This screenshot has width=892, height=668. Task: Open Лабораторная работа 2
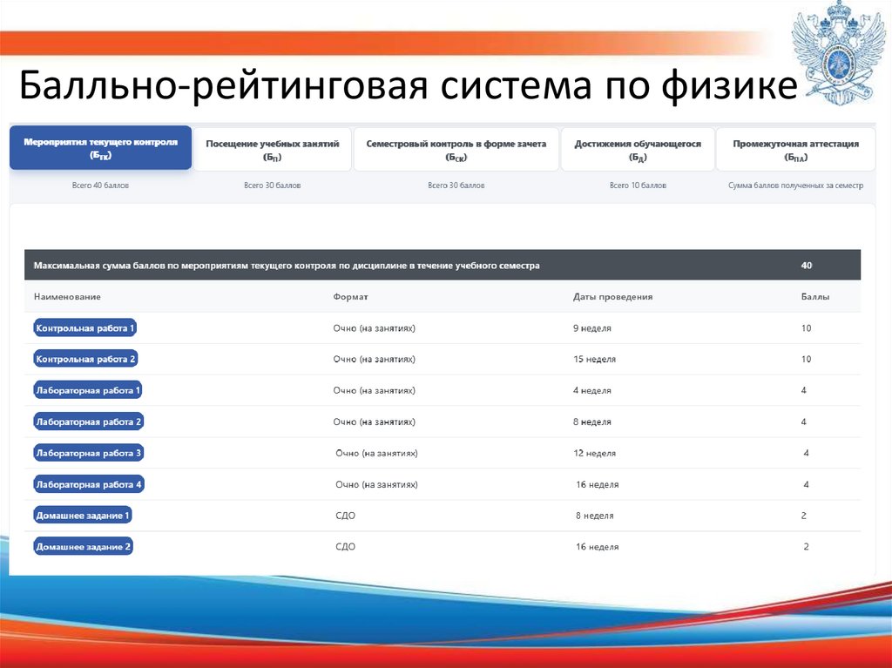87,422
